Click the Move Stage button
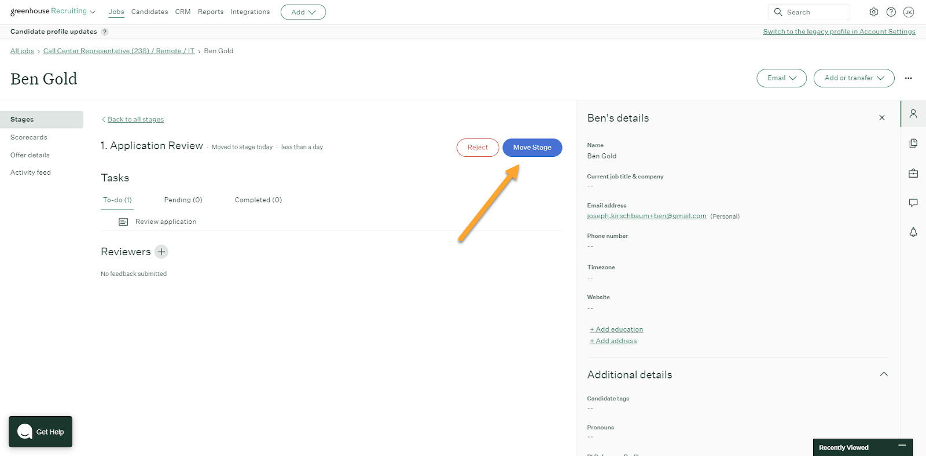The image size is (926, 456). (x=532, y=148)
